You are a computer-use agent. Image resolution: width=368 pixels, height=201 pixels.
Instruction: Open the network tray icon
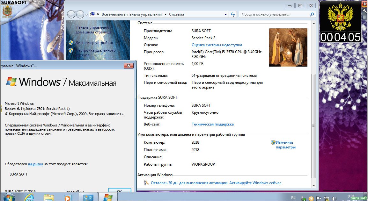[326, 199]
